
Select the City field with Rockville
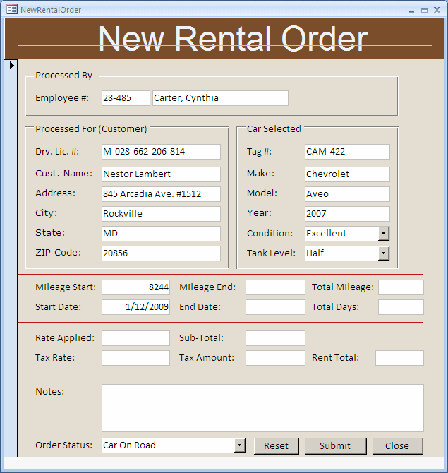pyautogui.click(x=161, y=214)
